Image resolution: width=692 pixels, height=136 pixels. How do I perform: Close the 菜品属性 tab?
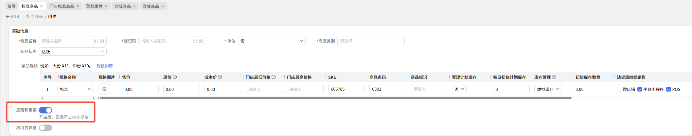[x=106, y=6]
